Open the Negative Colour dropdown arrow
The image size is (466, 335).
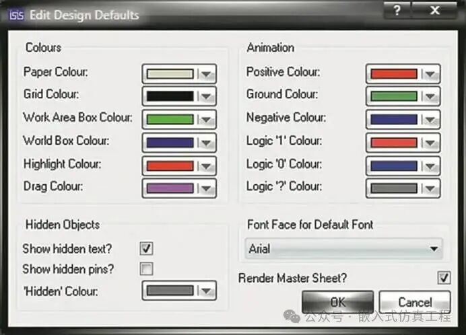pos(430,119)
